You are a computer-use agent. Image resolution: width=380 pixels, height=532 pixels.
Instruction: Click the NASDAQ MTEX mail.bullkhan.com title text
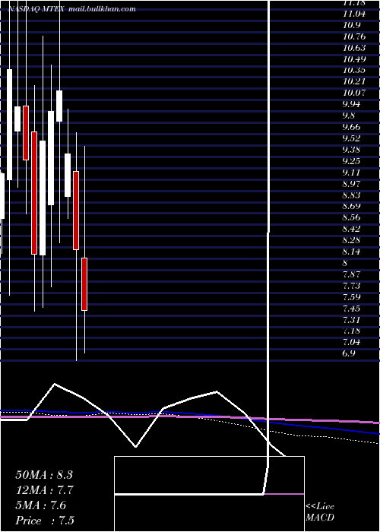point(71,9)
